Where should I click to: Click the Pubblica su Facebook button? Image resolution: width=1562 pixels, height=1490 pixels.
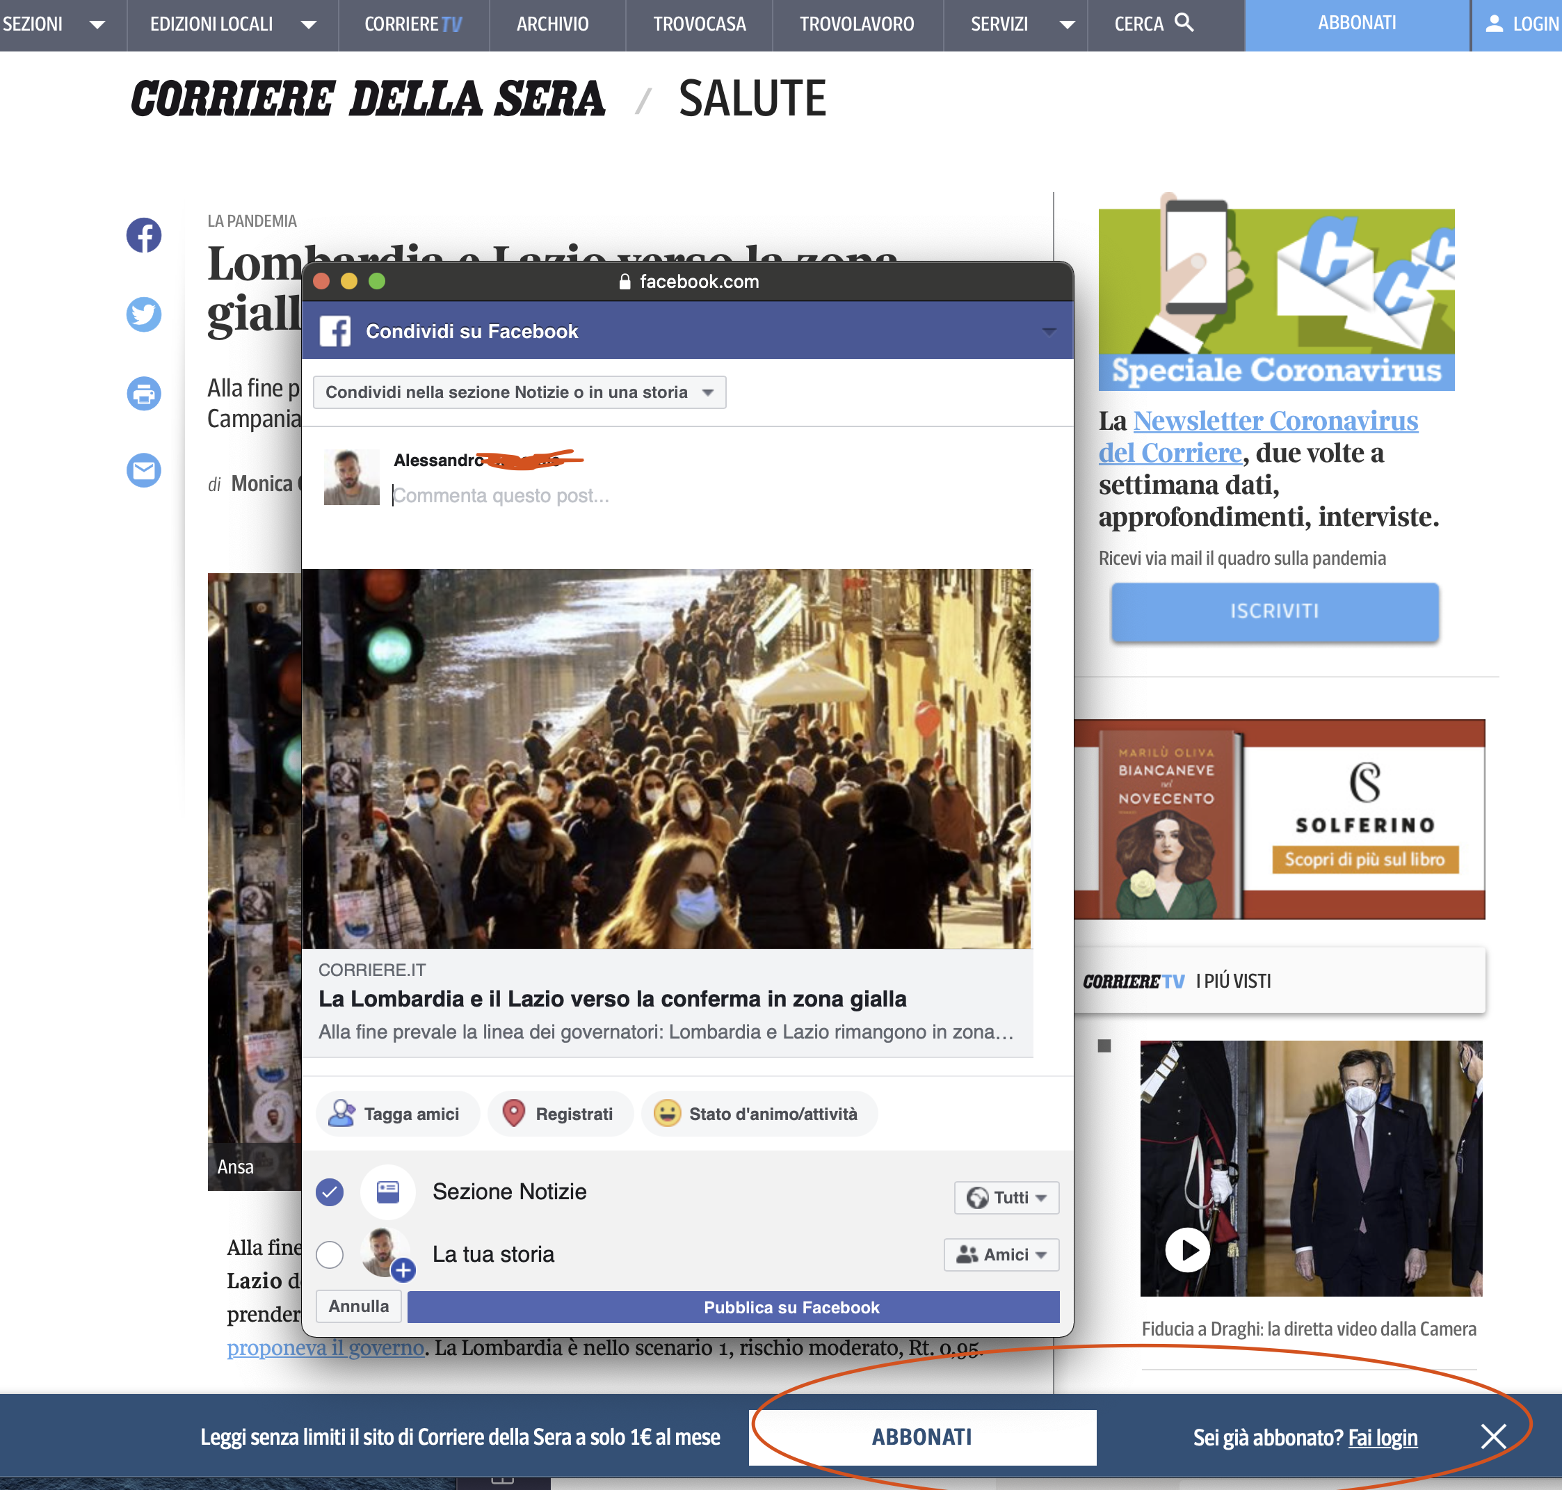click(733, 1306)
